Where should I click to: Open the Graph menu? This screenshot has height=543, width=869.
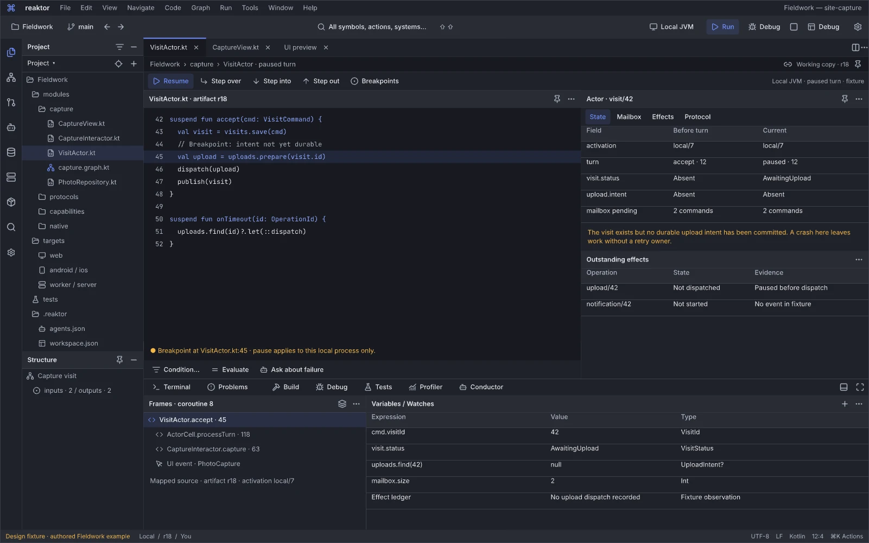(x=200, y=8)
